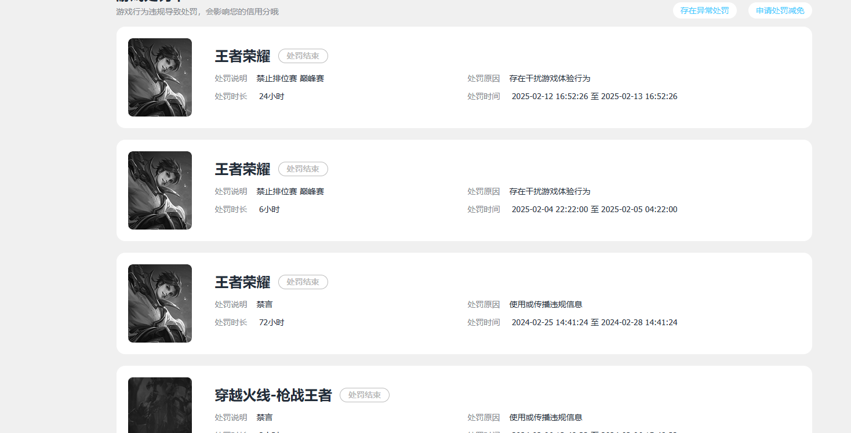Click 禁言 description in the 72小时 card
Screen dimensions: 851x433
(265, 304)
